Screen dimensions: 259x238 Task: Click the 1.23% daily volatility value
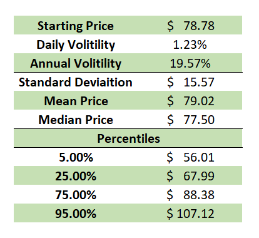[x=190, y=44]
